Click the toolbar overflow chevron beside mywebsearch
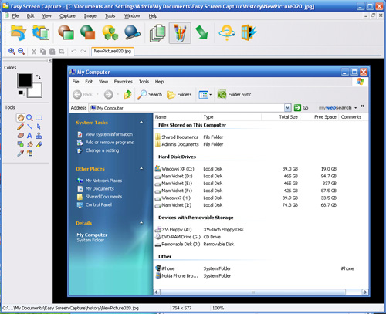Image resolution: width=386 pixels, height=314 pixels. (x=363, y=106)
